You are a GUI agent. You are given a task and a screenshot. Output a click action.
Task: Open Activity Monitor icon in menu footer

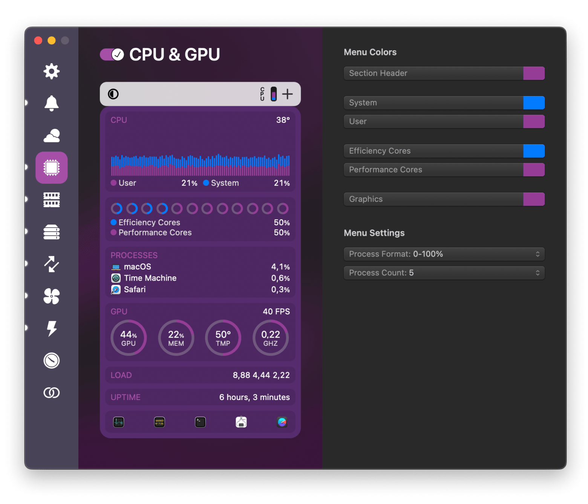pos(119,422)
